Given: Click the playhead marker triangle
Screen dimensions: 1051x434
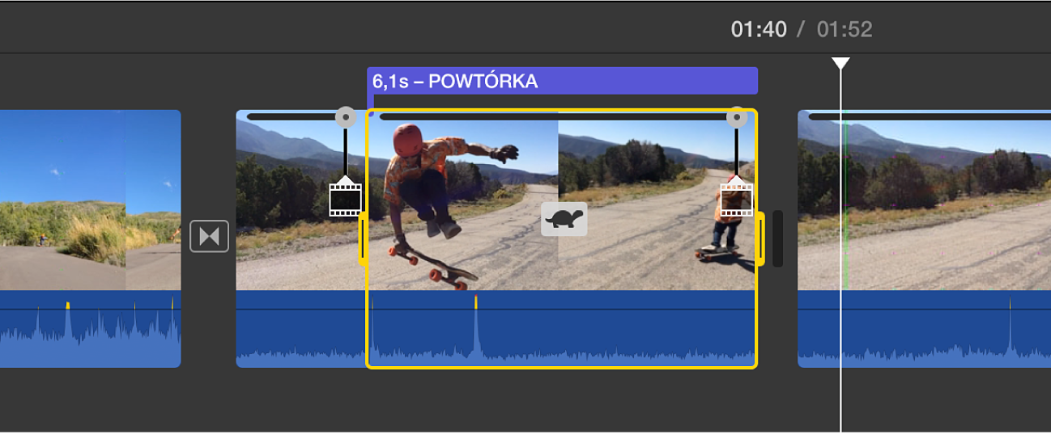Looking at the screenshot, I should 841,63.
